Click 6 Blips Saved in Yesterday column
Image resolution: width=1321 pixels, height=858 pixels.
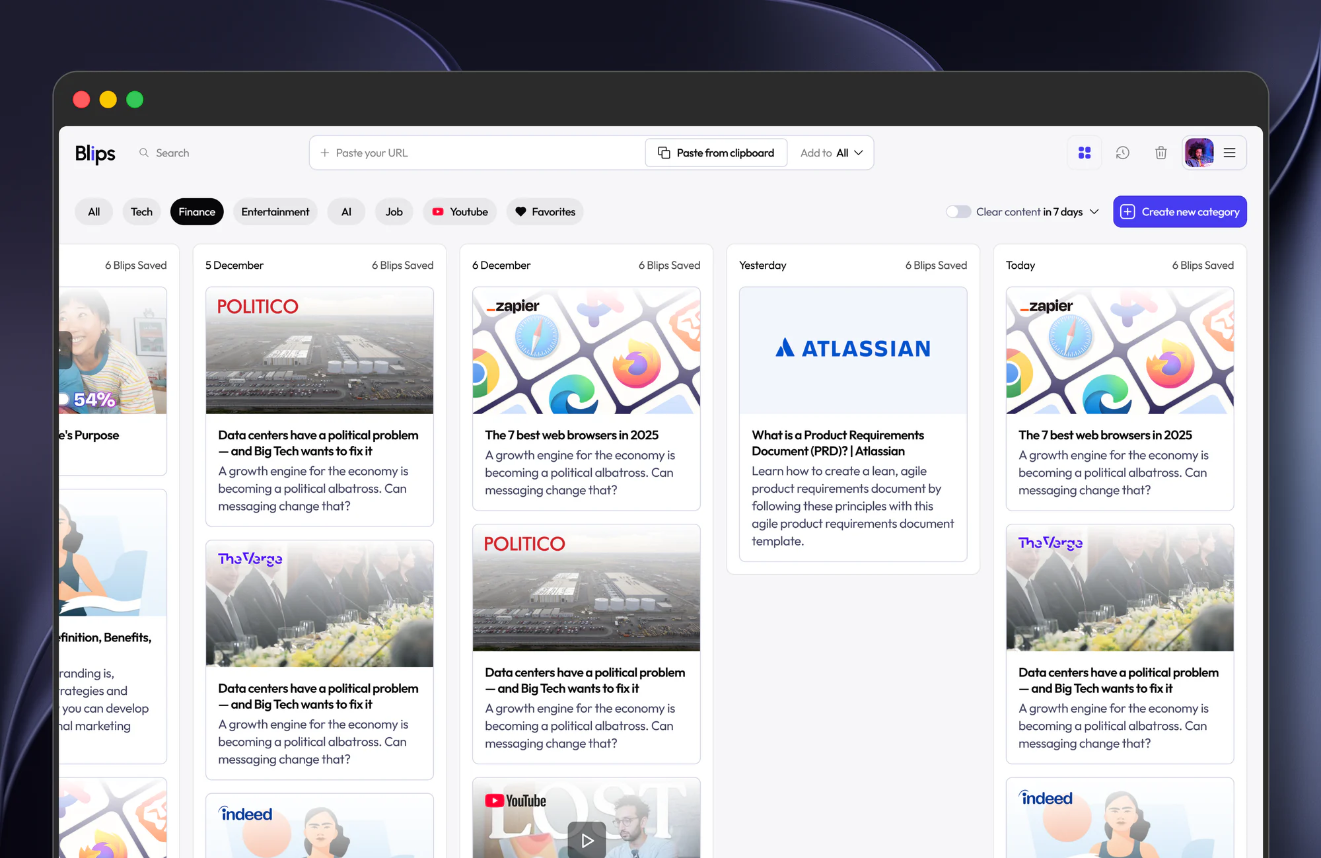(x=936, y=266)
